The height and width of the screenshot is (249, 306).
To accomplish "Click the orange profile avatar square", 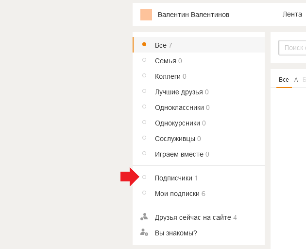I will click(146, 15).
